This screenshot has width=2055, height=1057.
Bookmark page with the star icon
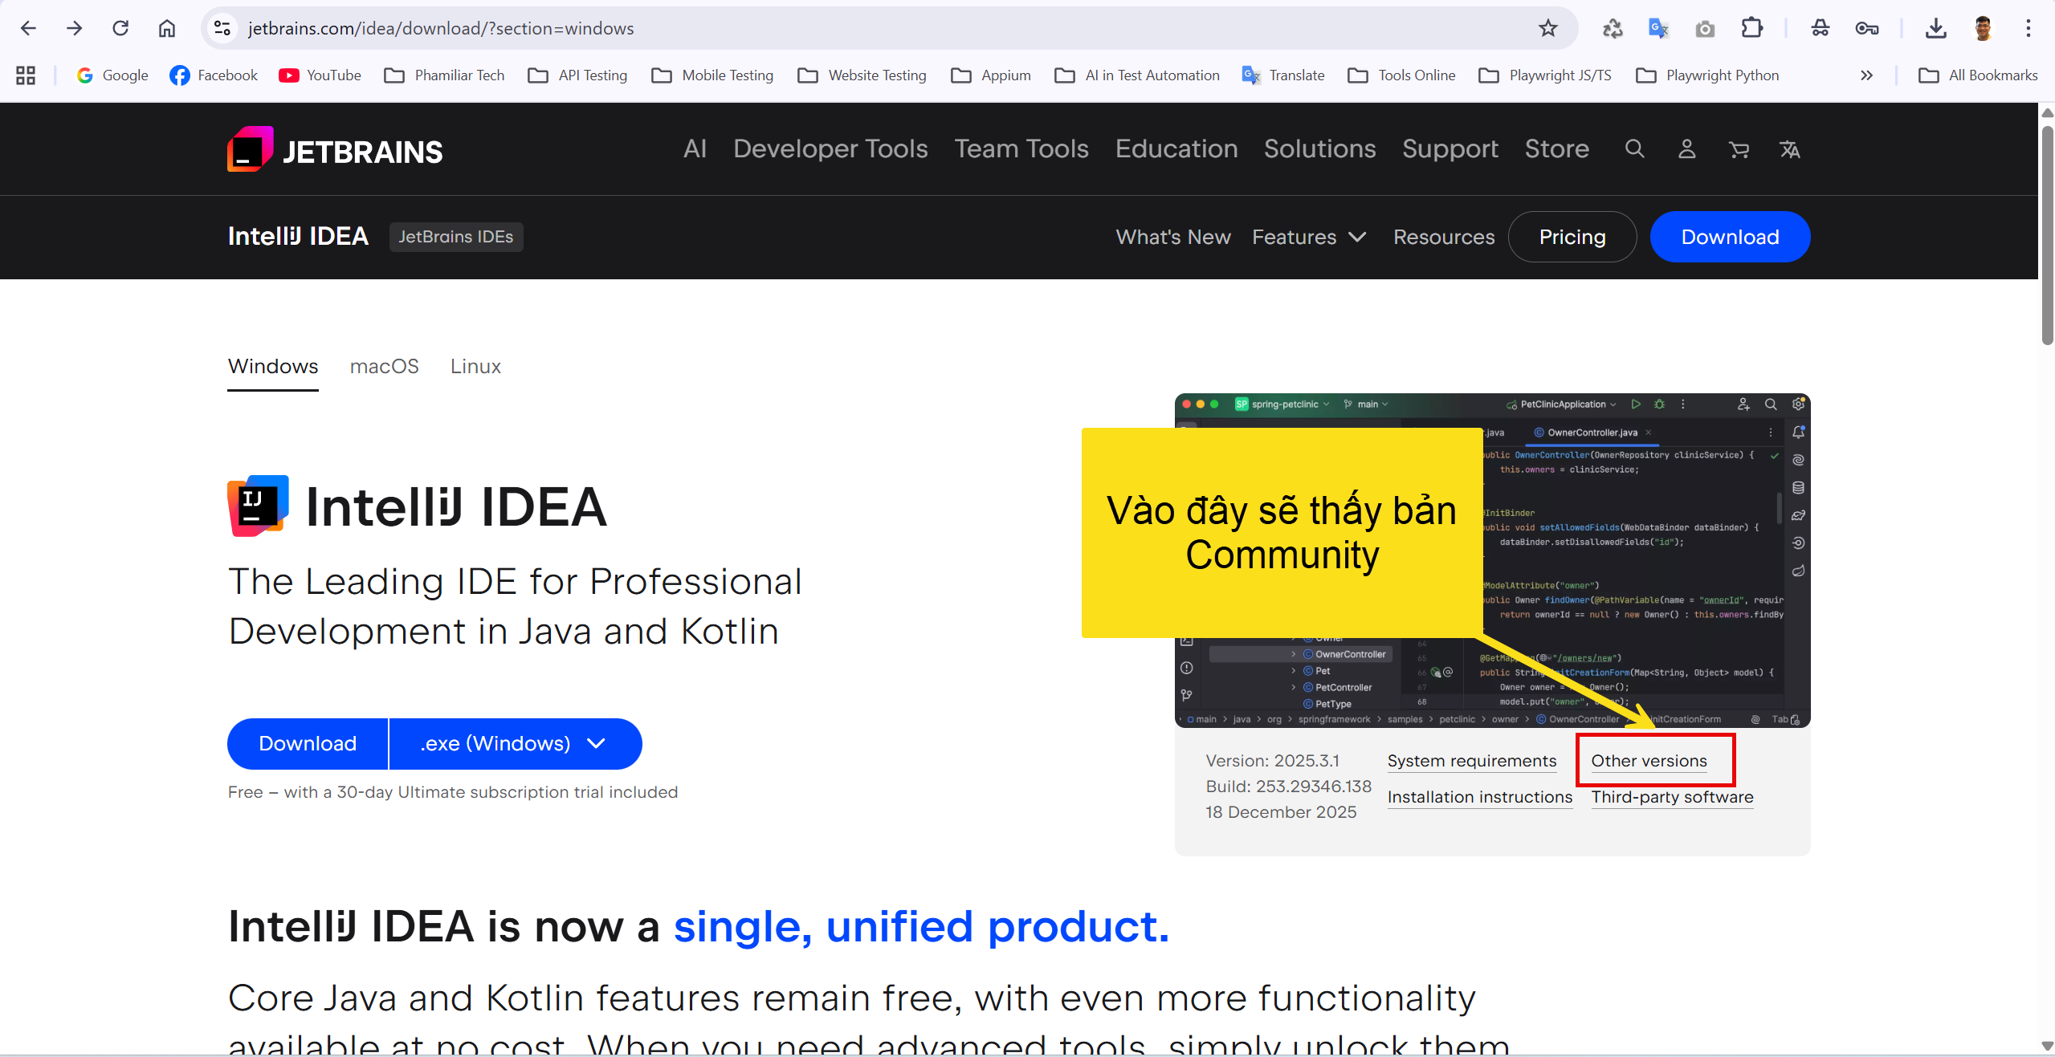(x=1547, y=29)
